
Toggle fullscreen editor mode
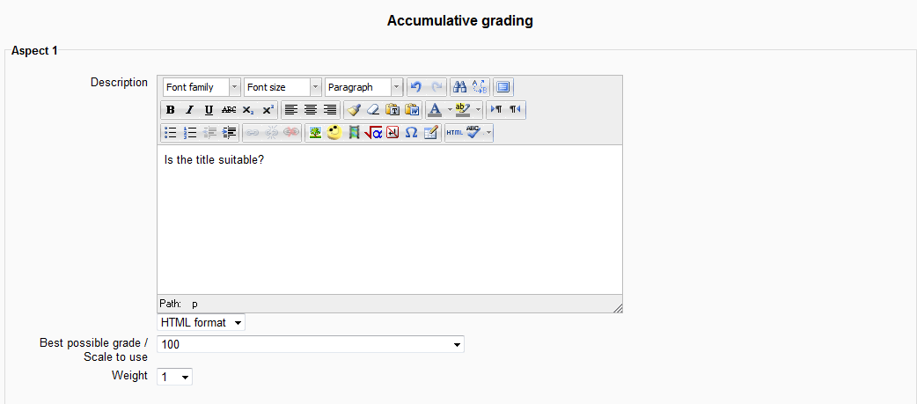(x=503, y=87)
